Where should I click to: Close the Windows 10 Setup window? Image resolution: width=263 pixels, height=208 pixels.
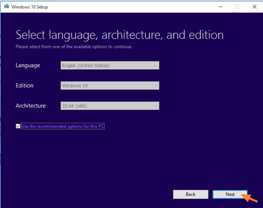click(x=254, y=6)
